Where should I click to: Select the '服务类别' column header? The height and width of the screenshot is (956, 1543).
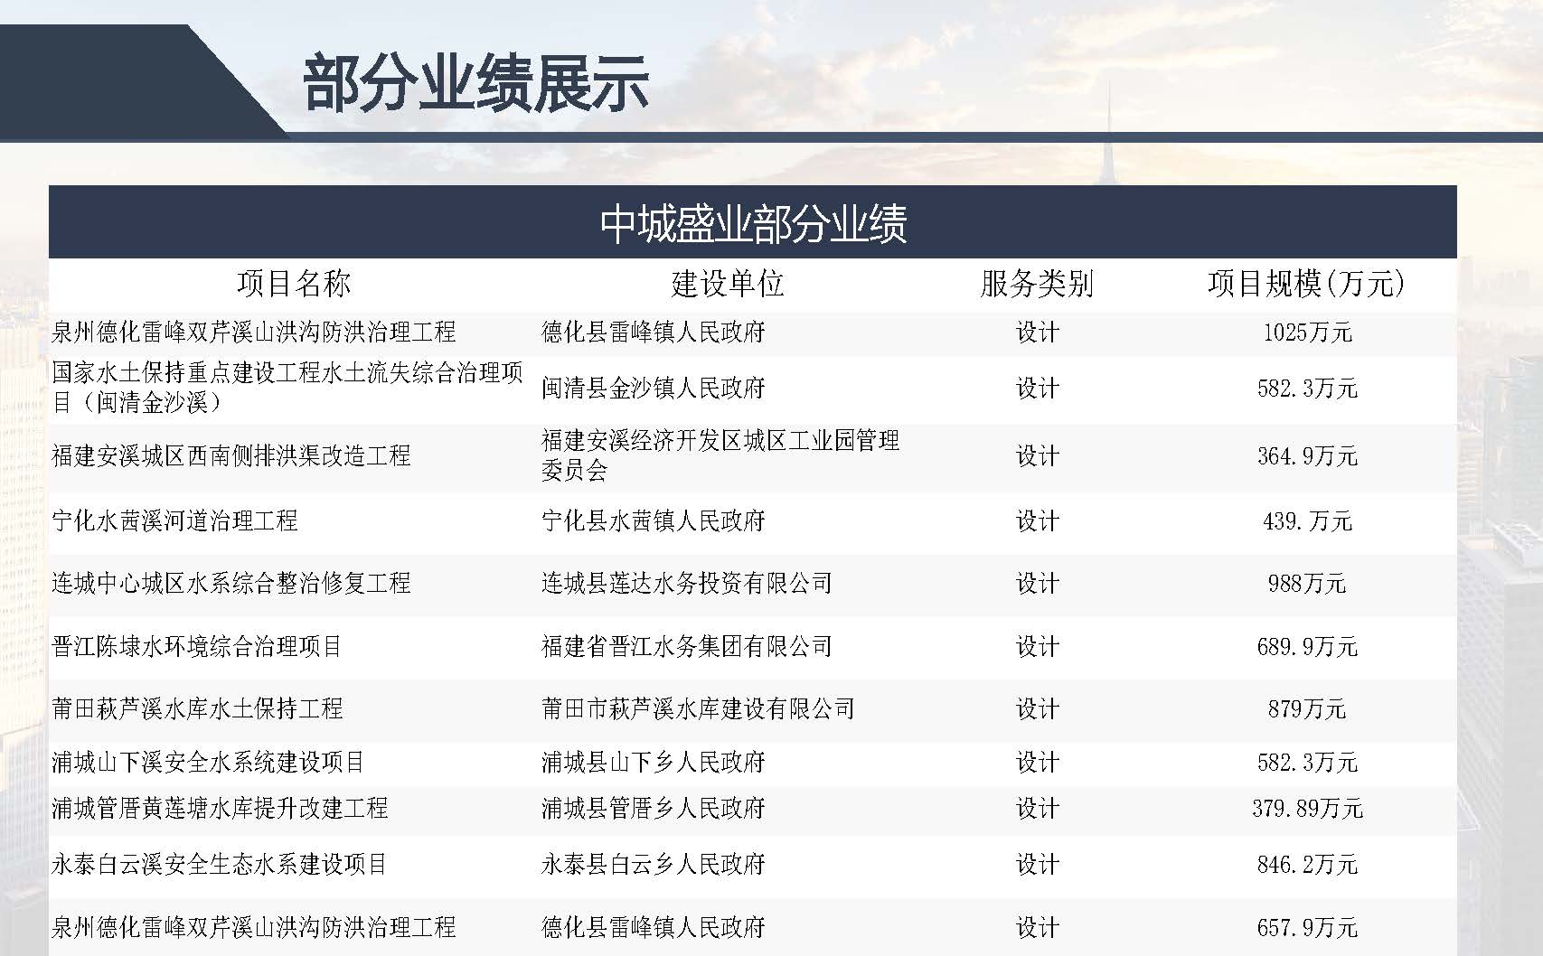(x=1037, y=284)
